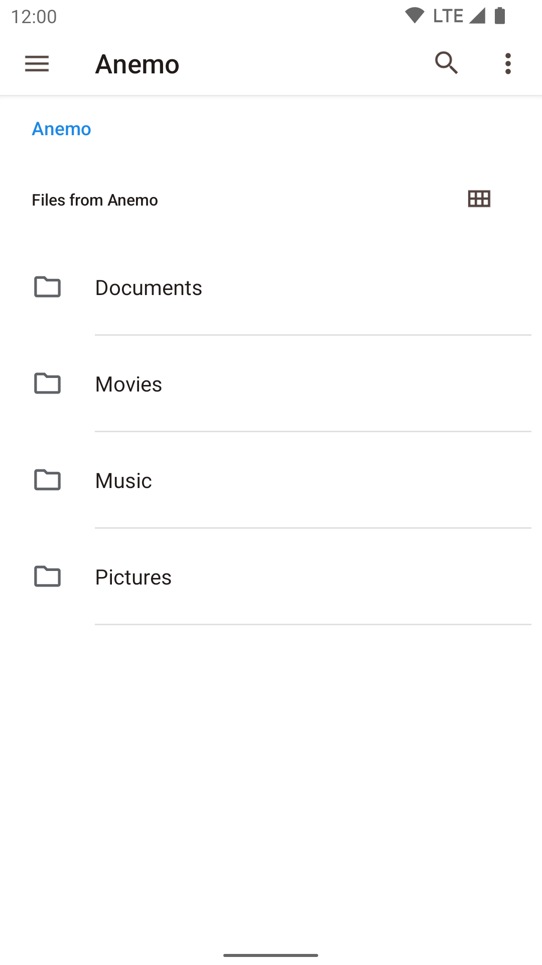Click the Pictures folder icon
Screen dimensions: 542x965
point(47,576)
